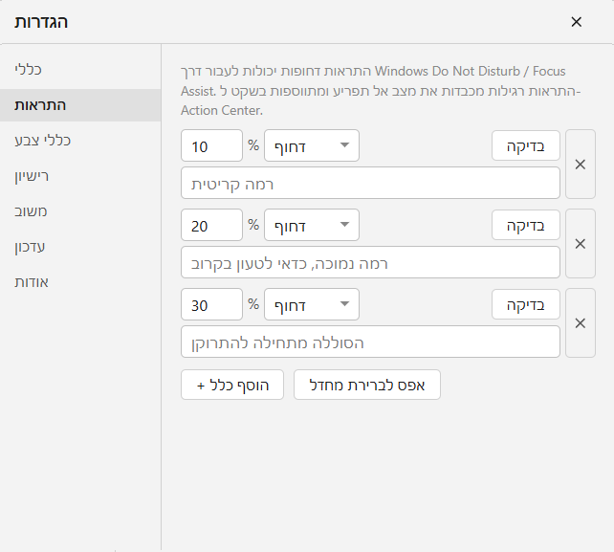Viewport: 614px width, 552px height.
Task: Click the הגדרות dialog title
Action: 41,22
